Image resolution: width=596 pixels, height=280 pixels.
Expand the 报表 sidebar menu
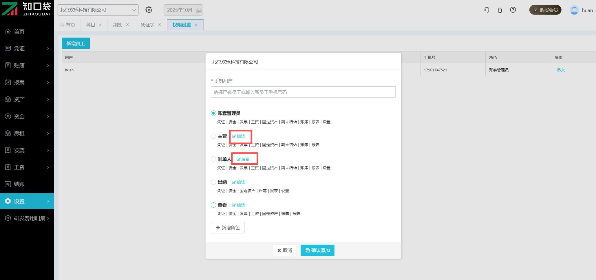(x=27, y=83)
